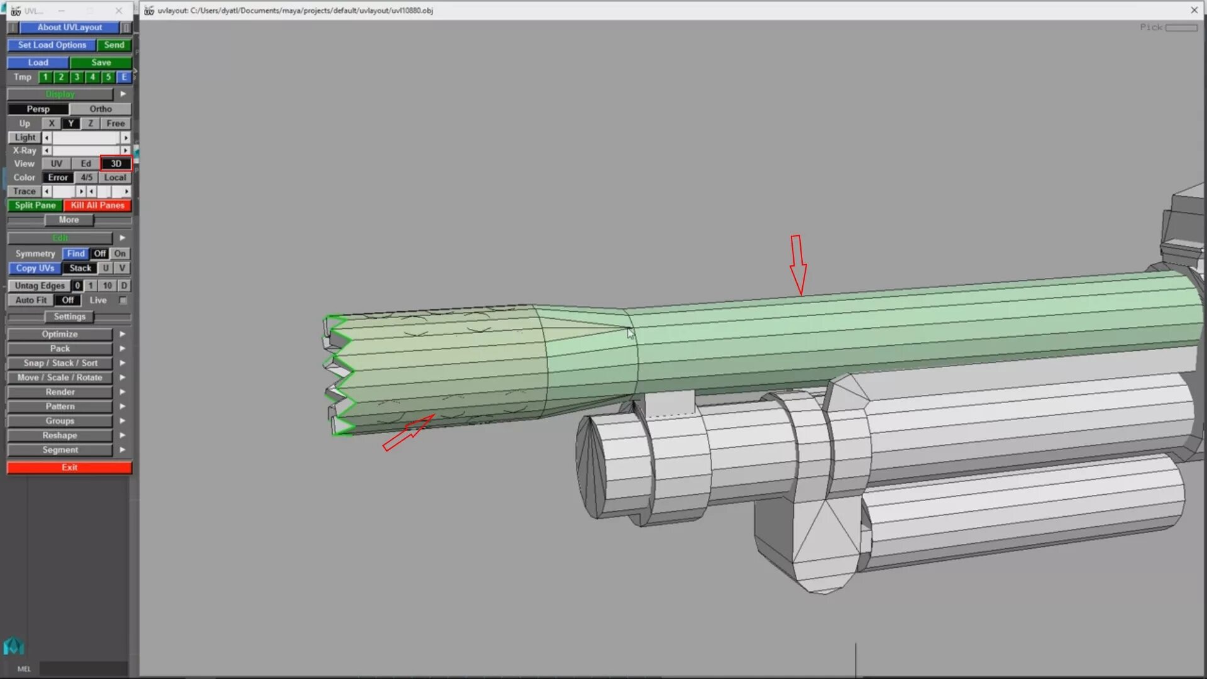1207x679 pixels.
Task: Click the Kill All Panes button
Action: (97, 205)
